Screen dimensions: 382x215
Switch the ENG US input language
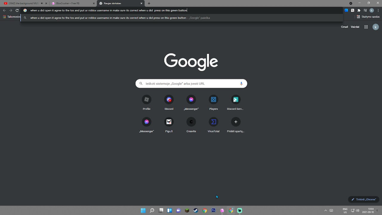[345, 211]
